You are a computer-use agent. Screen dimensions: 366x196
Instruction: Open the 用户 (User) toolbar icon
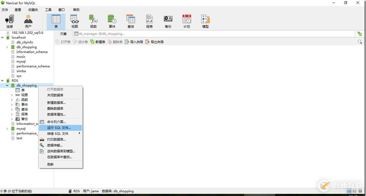(x=28, y=21)
